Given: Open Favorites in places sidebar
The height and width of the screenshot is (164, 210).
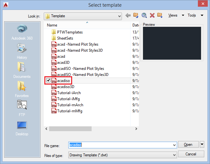Looking at the screenshot, I should point(22,89).
